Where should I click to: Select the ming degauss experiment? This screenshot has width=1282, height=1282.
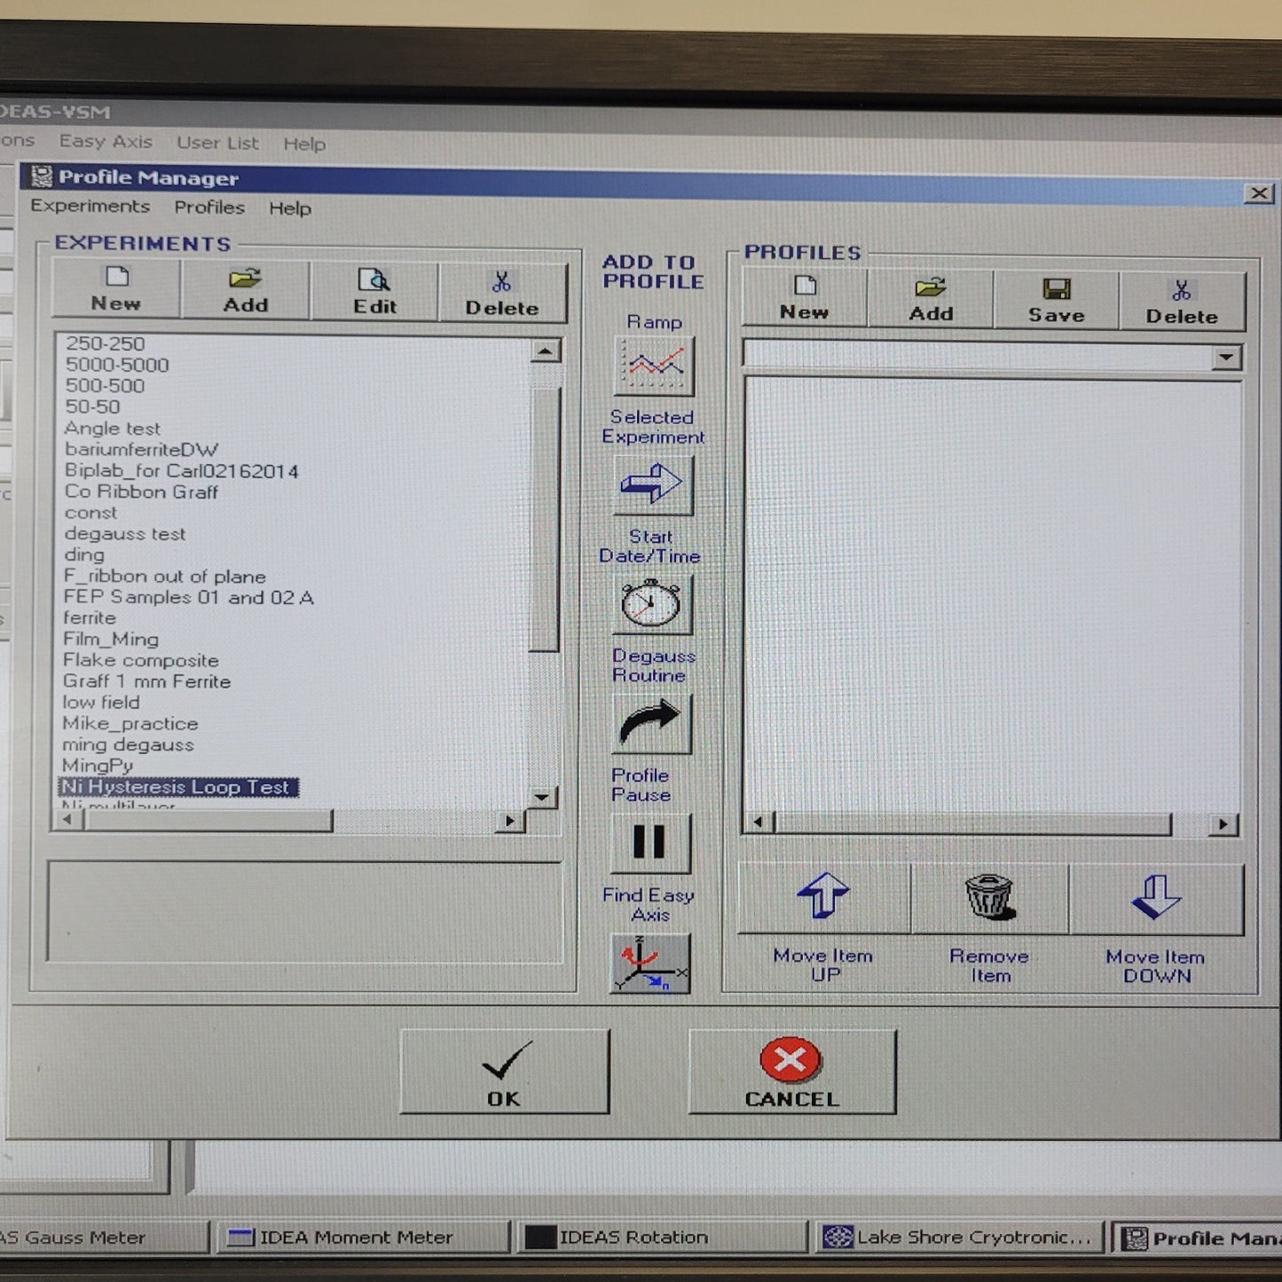point(128,745)
